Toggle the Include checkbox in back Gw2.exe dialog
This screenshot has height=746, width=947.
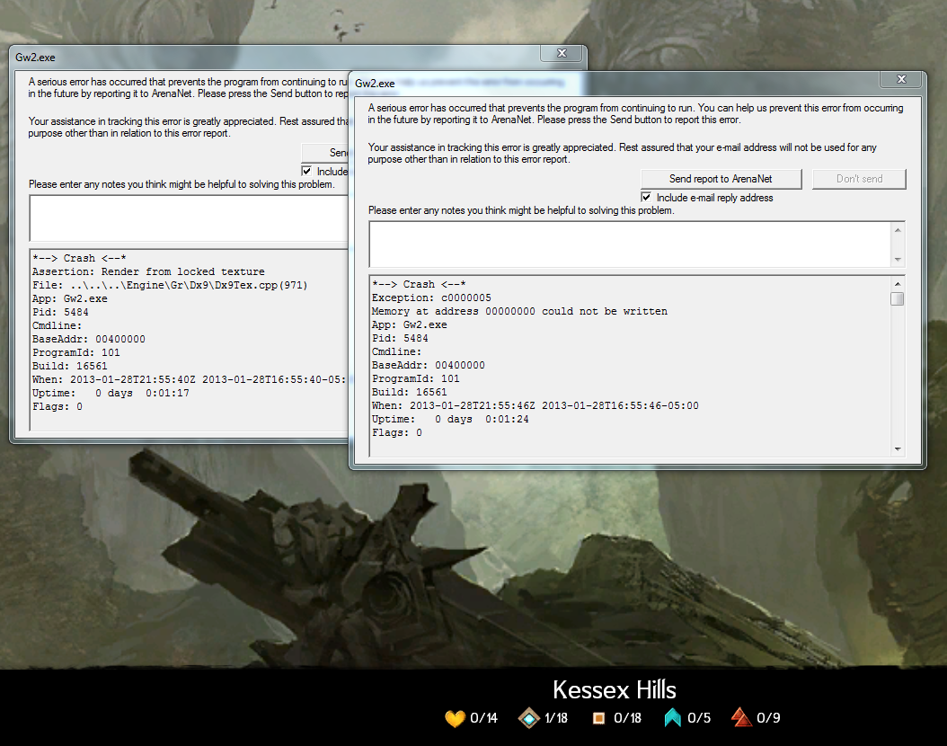[x=306, y=171]
